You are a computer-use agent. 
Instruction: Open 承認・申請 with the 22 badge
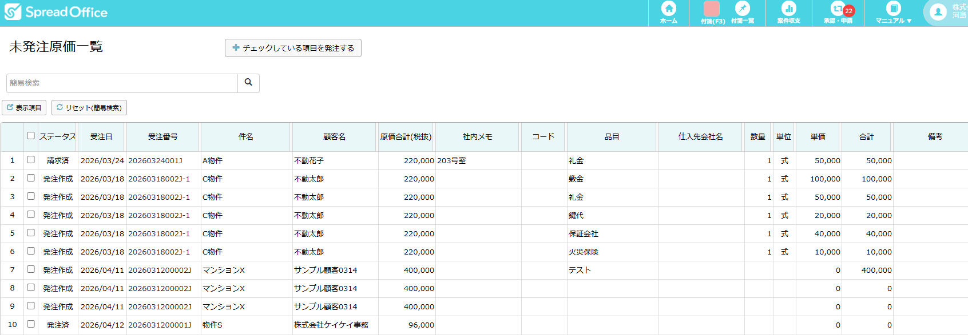point(839,13)
